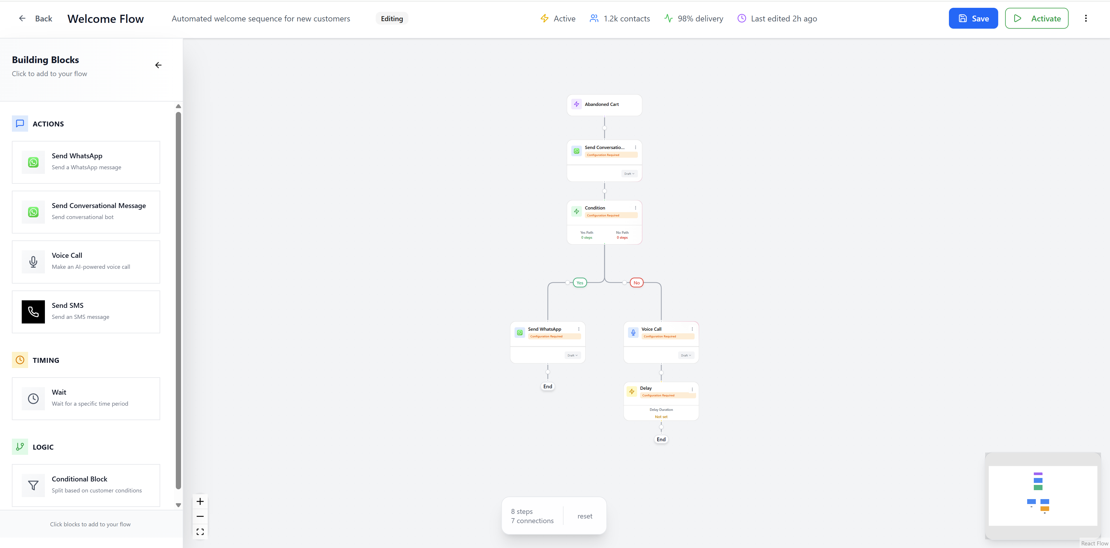
Task: Open the Condition node three-dot menu
Action: point(635,208)
